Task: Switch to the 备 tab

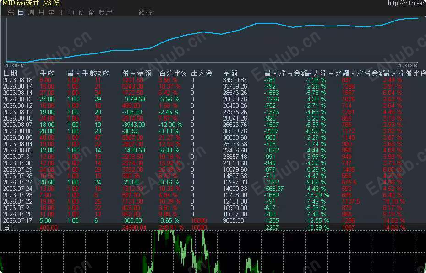Action: coord(91,12)
